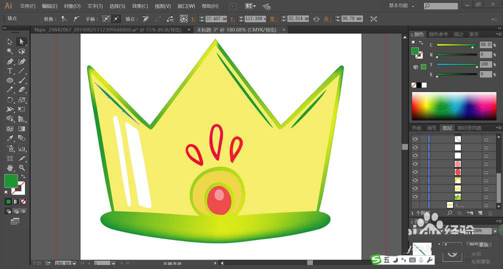
Task: Hide the red ellipse layer
Action: coord(415,172)
